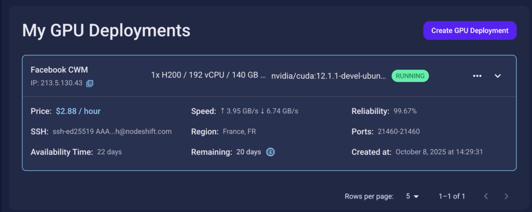The width and height of the screenshot is (532, 212).
Task: Click the RUNNING status badge
Action: 410,76
